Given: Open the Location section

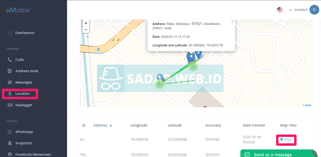Looking at the screenshot, I should [22, 94].
